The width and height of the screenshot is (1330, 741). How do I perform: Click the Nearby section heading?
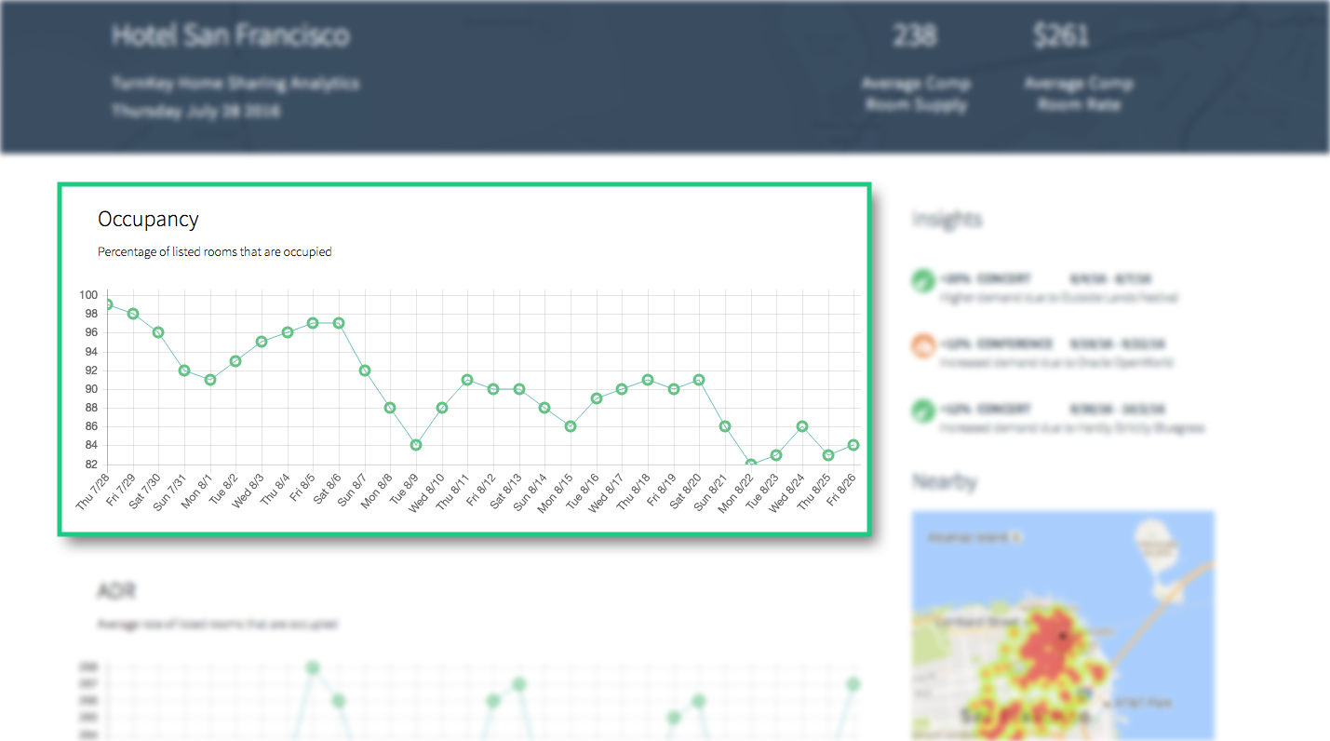(x=944, y=481)
